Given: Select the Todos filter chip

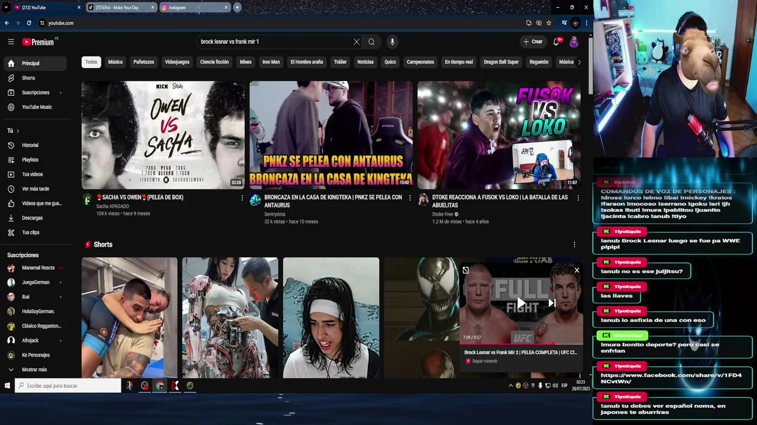Looking at the screenshot, I should click(x=91, y=62).
